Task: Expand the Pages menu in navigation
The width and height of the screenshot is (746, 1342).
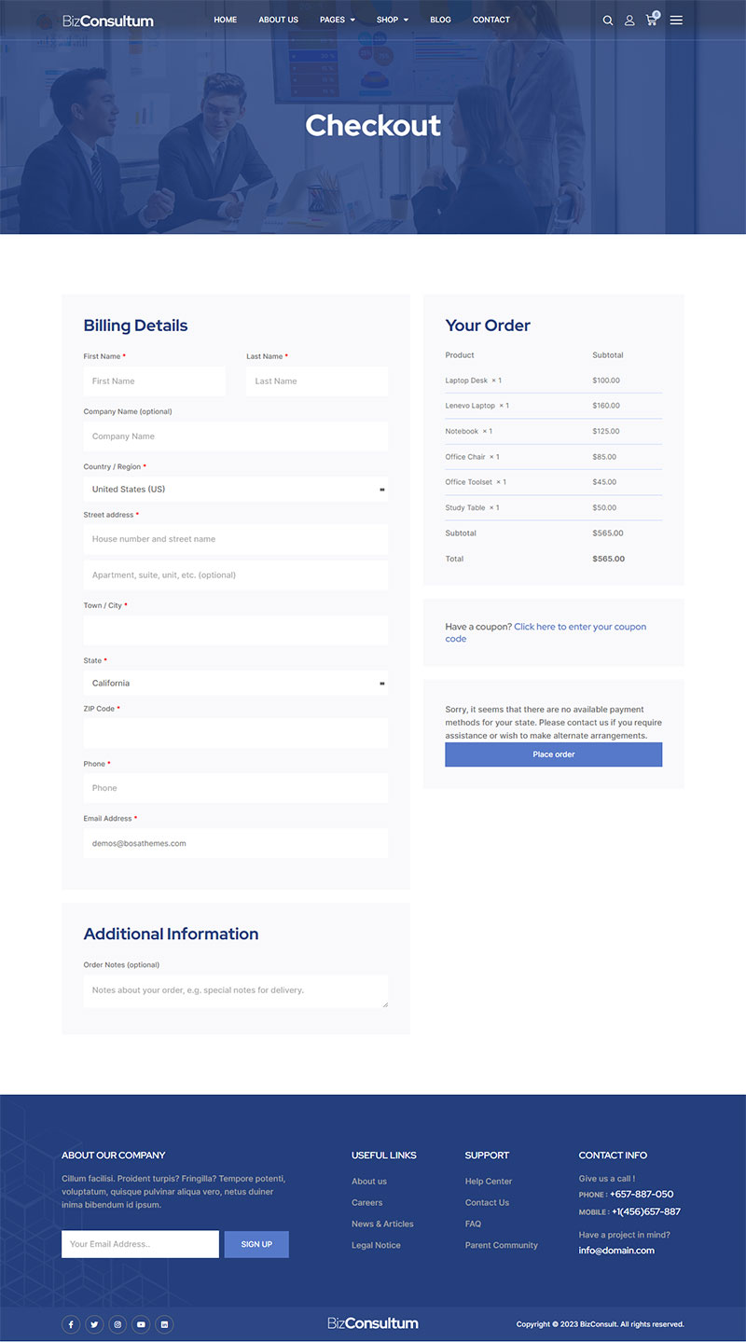Action: [337, 20]
